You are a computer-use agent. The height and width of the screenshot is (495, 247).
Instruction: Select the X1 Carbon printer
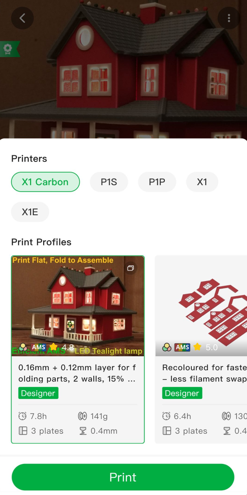[x=45, y=182]
